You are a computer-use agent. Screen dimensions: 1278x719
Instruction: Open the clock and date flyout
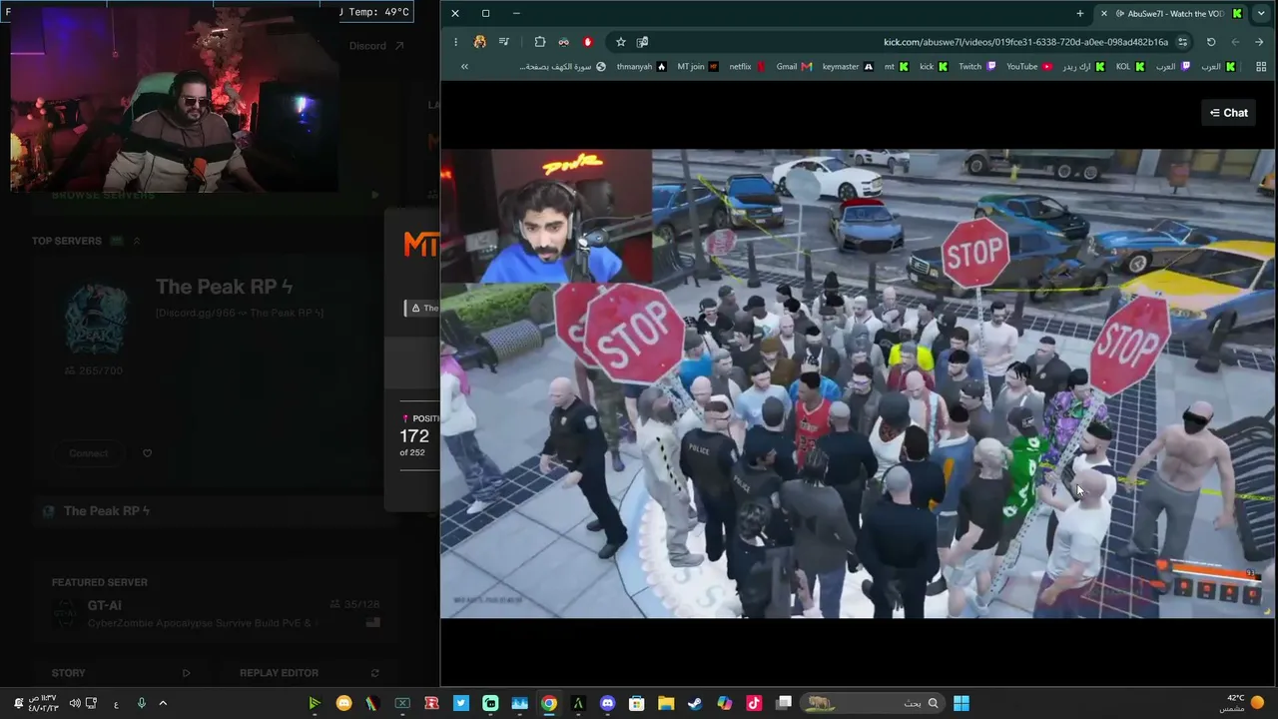pyautogui.click(x=42, y=703)
